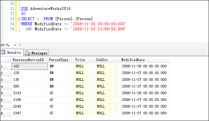Open the editor zoom percentage dropdown

tap(15, 45)
